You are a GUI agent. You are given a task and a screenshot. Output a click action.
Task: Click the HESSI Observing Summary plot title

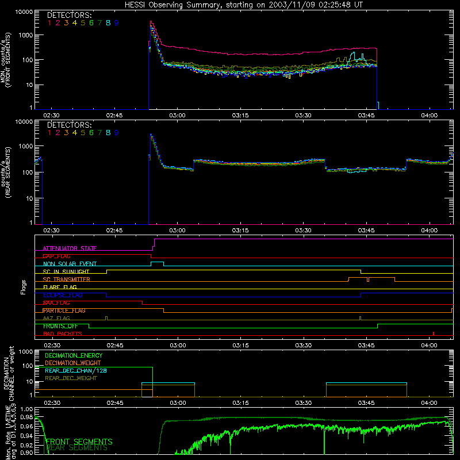click(x=243, y=5)
